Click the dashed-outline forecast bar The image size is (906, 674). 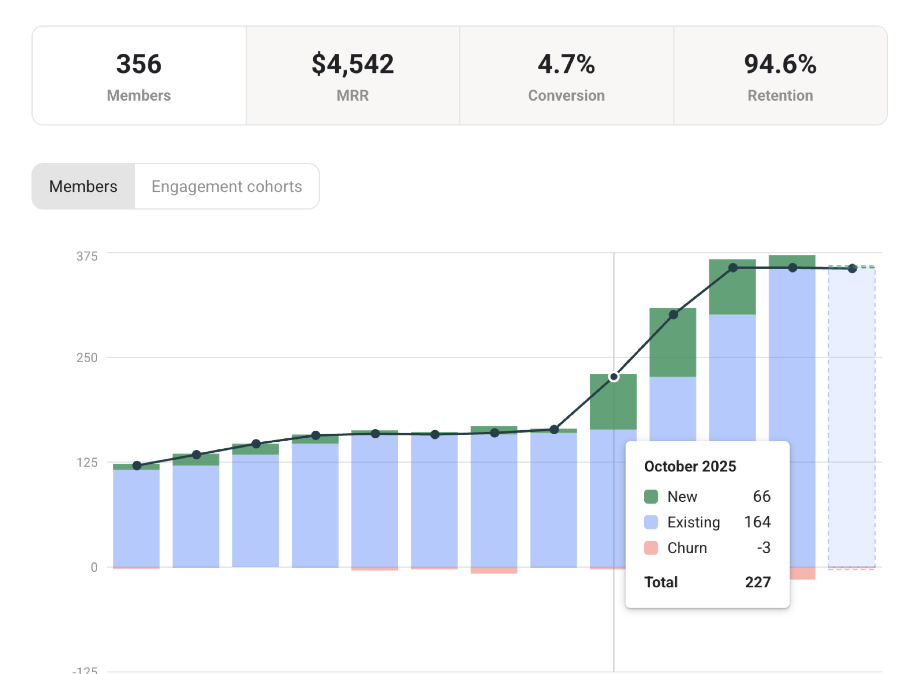pyautogui.click(x=852, y=417)
